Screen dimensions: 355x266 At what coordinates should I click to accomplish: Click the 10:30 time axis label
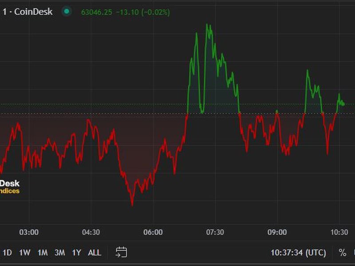(339, 232)
